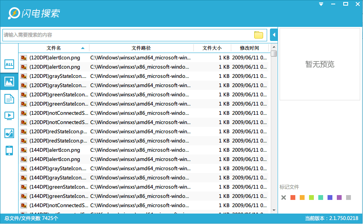Select (144DPI)alertIcon.png row with x86 path
The image size is (363, 224).
pos(143,150)
